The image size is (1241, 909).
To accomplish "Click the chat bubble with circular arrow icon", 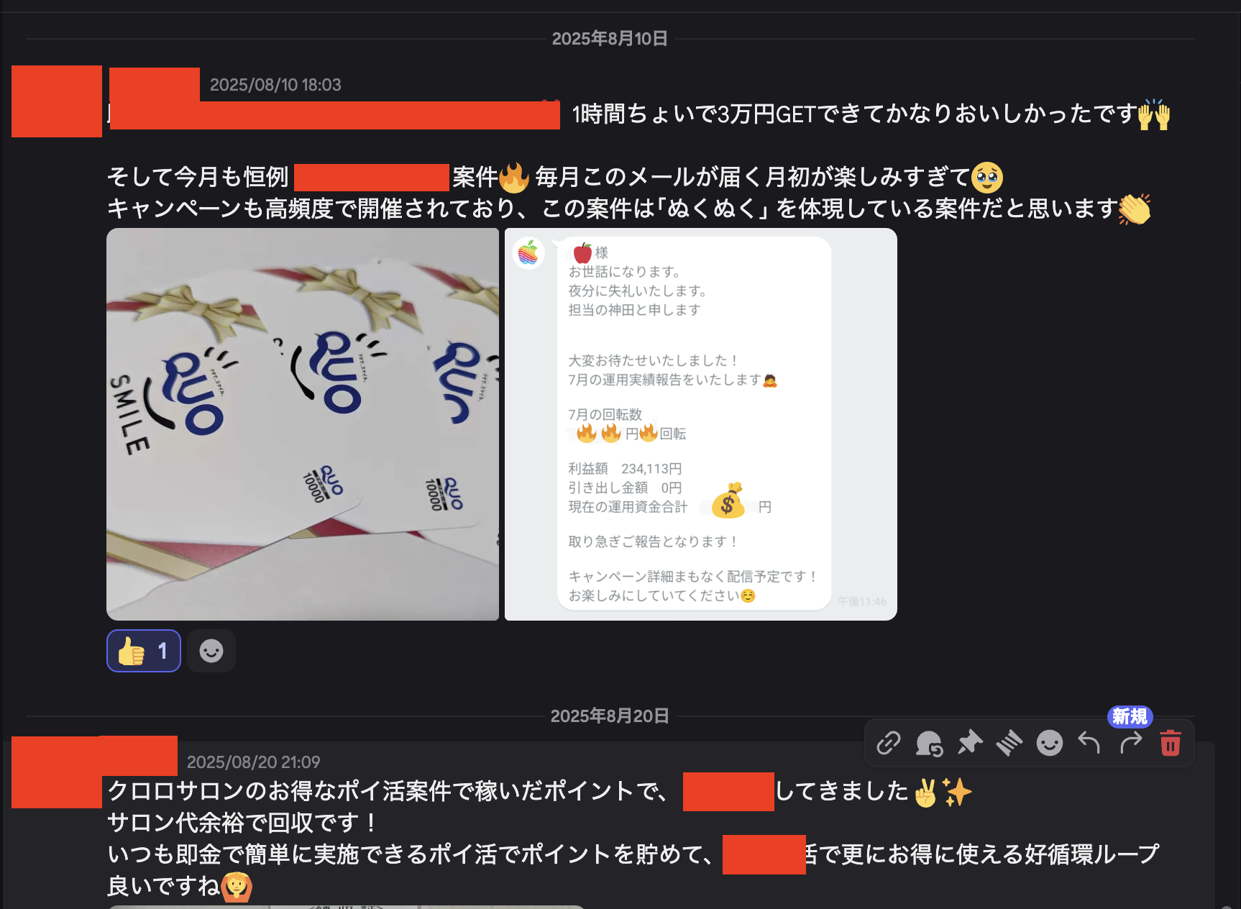I will pyautogui.click(x=929, y=743).
